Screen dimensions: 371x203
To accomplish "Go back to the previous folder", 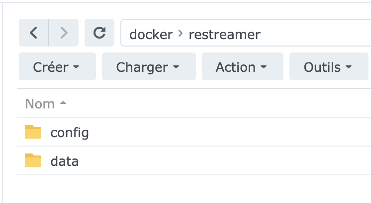I will (x=33, y=33).
